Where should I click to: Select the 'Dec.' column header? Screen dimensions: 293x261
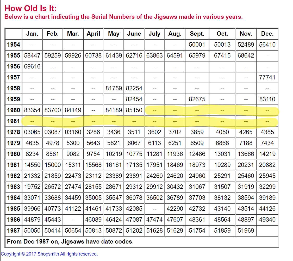[267, 34]
